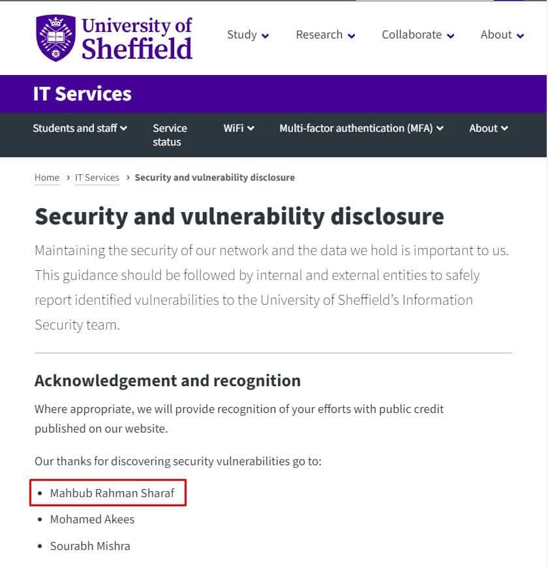The image size is (548, 567).
Task: Click the University of Sheffield wordmark text
Action: click(x=137, y=38)
